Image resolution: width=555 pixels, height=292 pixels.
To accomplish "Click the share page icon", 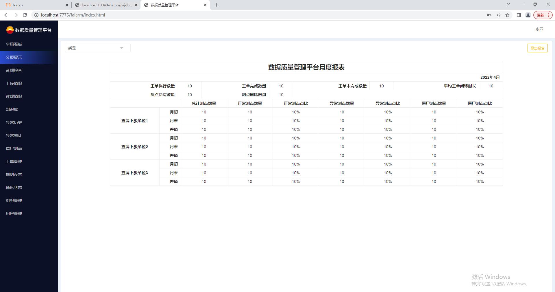I will [x=498, y=15].
